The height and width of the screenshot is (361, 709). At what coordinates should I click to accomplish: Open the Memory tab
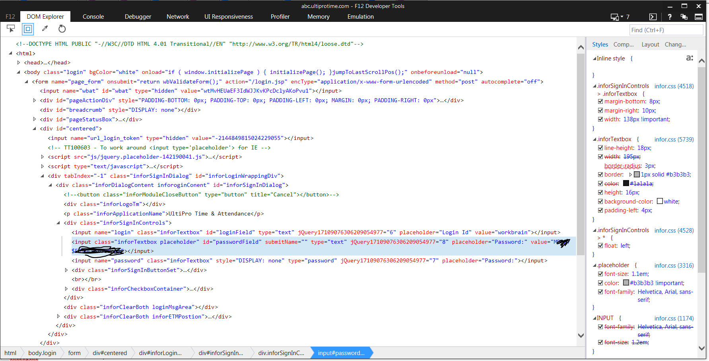[x=319, y=17]
